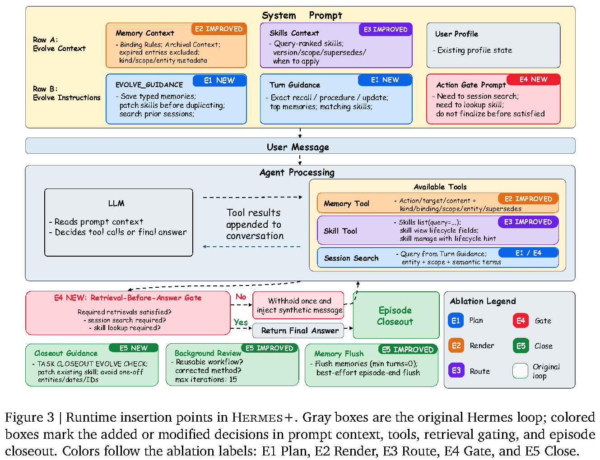Click the Skills Context title

(x=294, y=33)
